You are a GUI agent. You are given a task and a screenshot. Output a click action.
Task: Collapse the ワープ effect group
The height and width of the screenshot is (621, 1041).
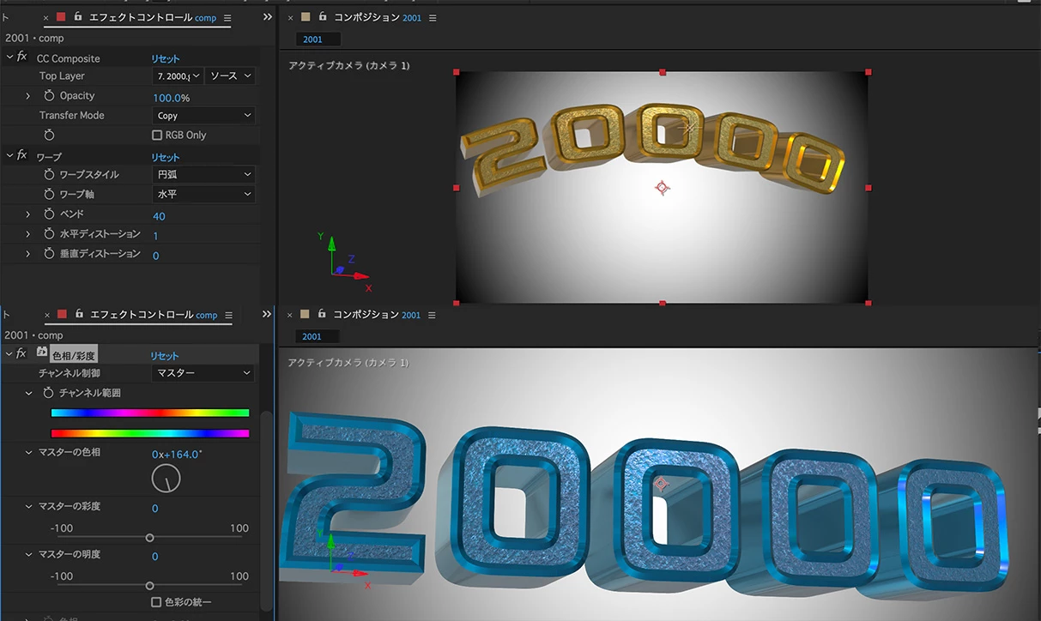[9, 156]
